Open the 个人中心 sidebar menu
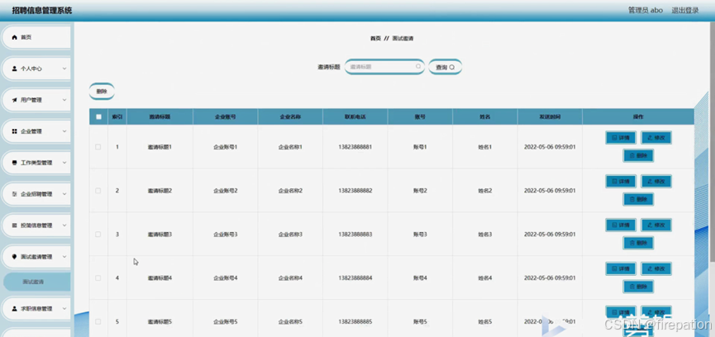The height and width of the screenshot is (337, 715). point(36,69)
